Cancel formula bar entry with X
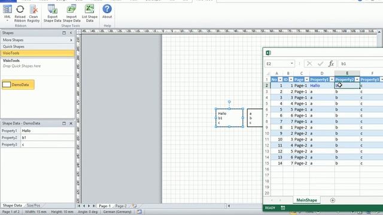383x215 pixels. pyautogui.click(x=309, y=64)
